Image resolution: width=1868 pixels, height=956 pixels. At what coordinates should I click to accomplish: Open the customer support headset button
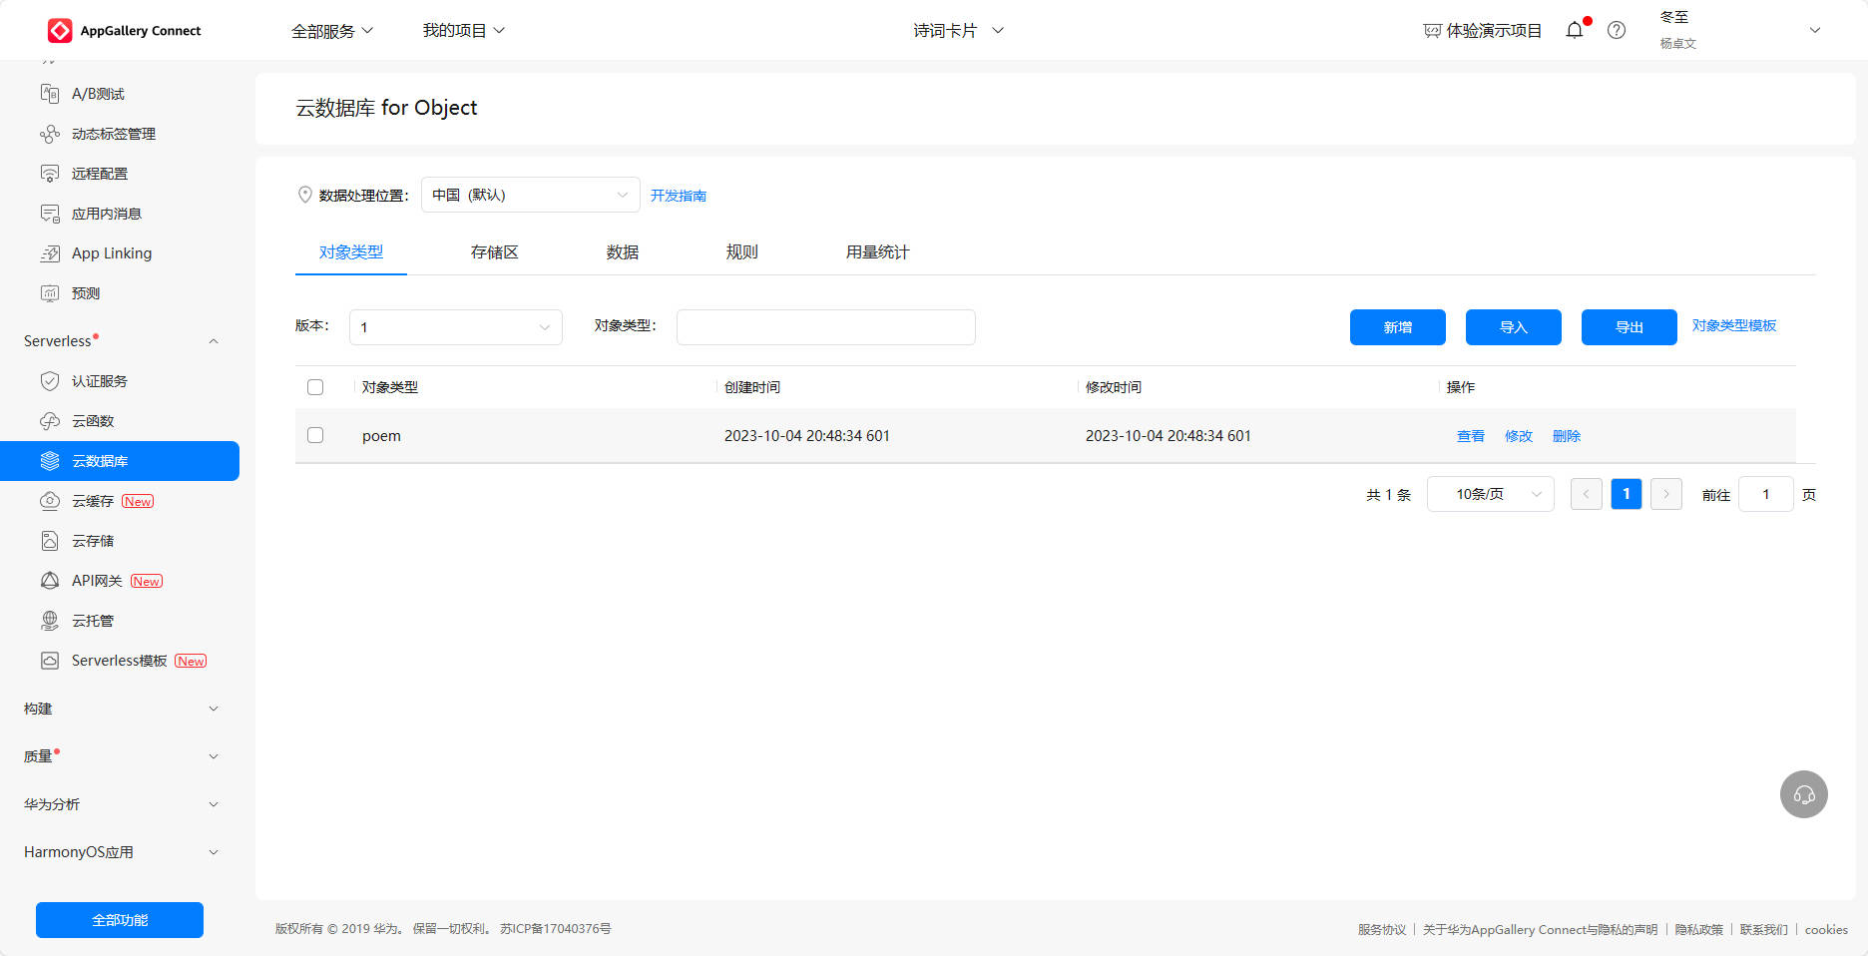coord(1804,794)
